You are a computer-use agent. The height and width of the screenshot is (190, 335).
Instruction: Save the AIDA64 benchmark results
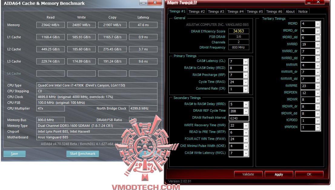14,154
